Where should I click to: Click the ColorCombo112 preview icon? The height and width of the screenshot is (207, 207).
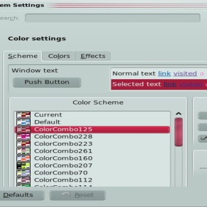click(x=23, y=180)
